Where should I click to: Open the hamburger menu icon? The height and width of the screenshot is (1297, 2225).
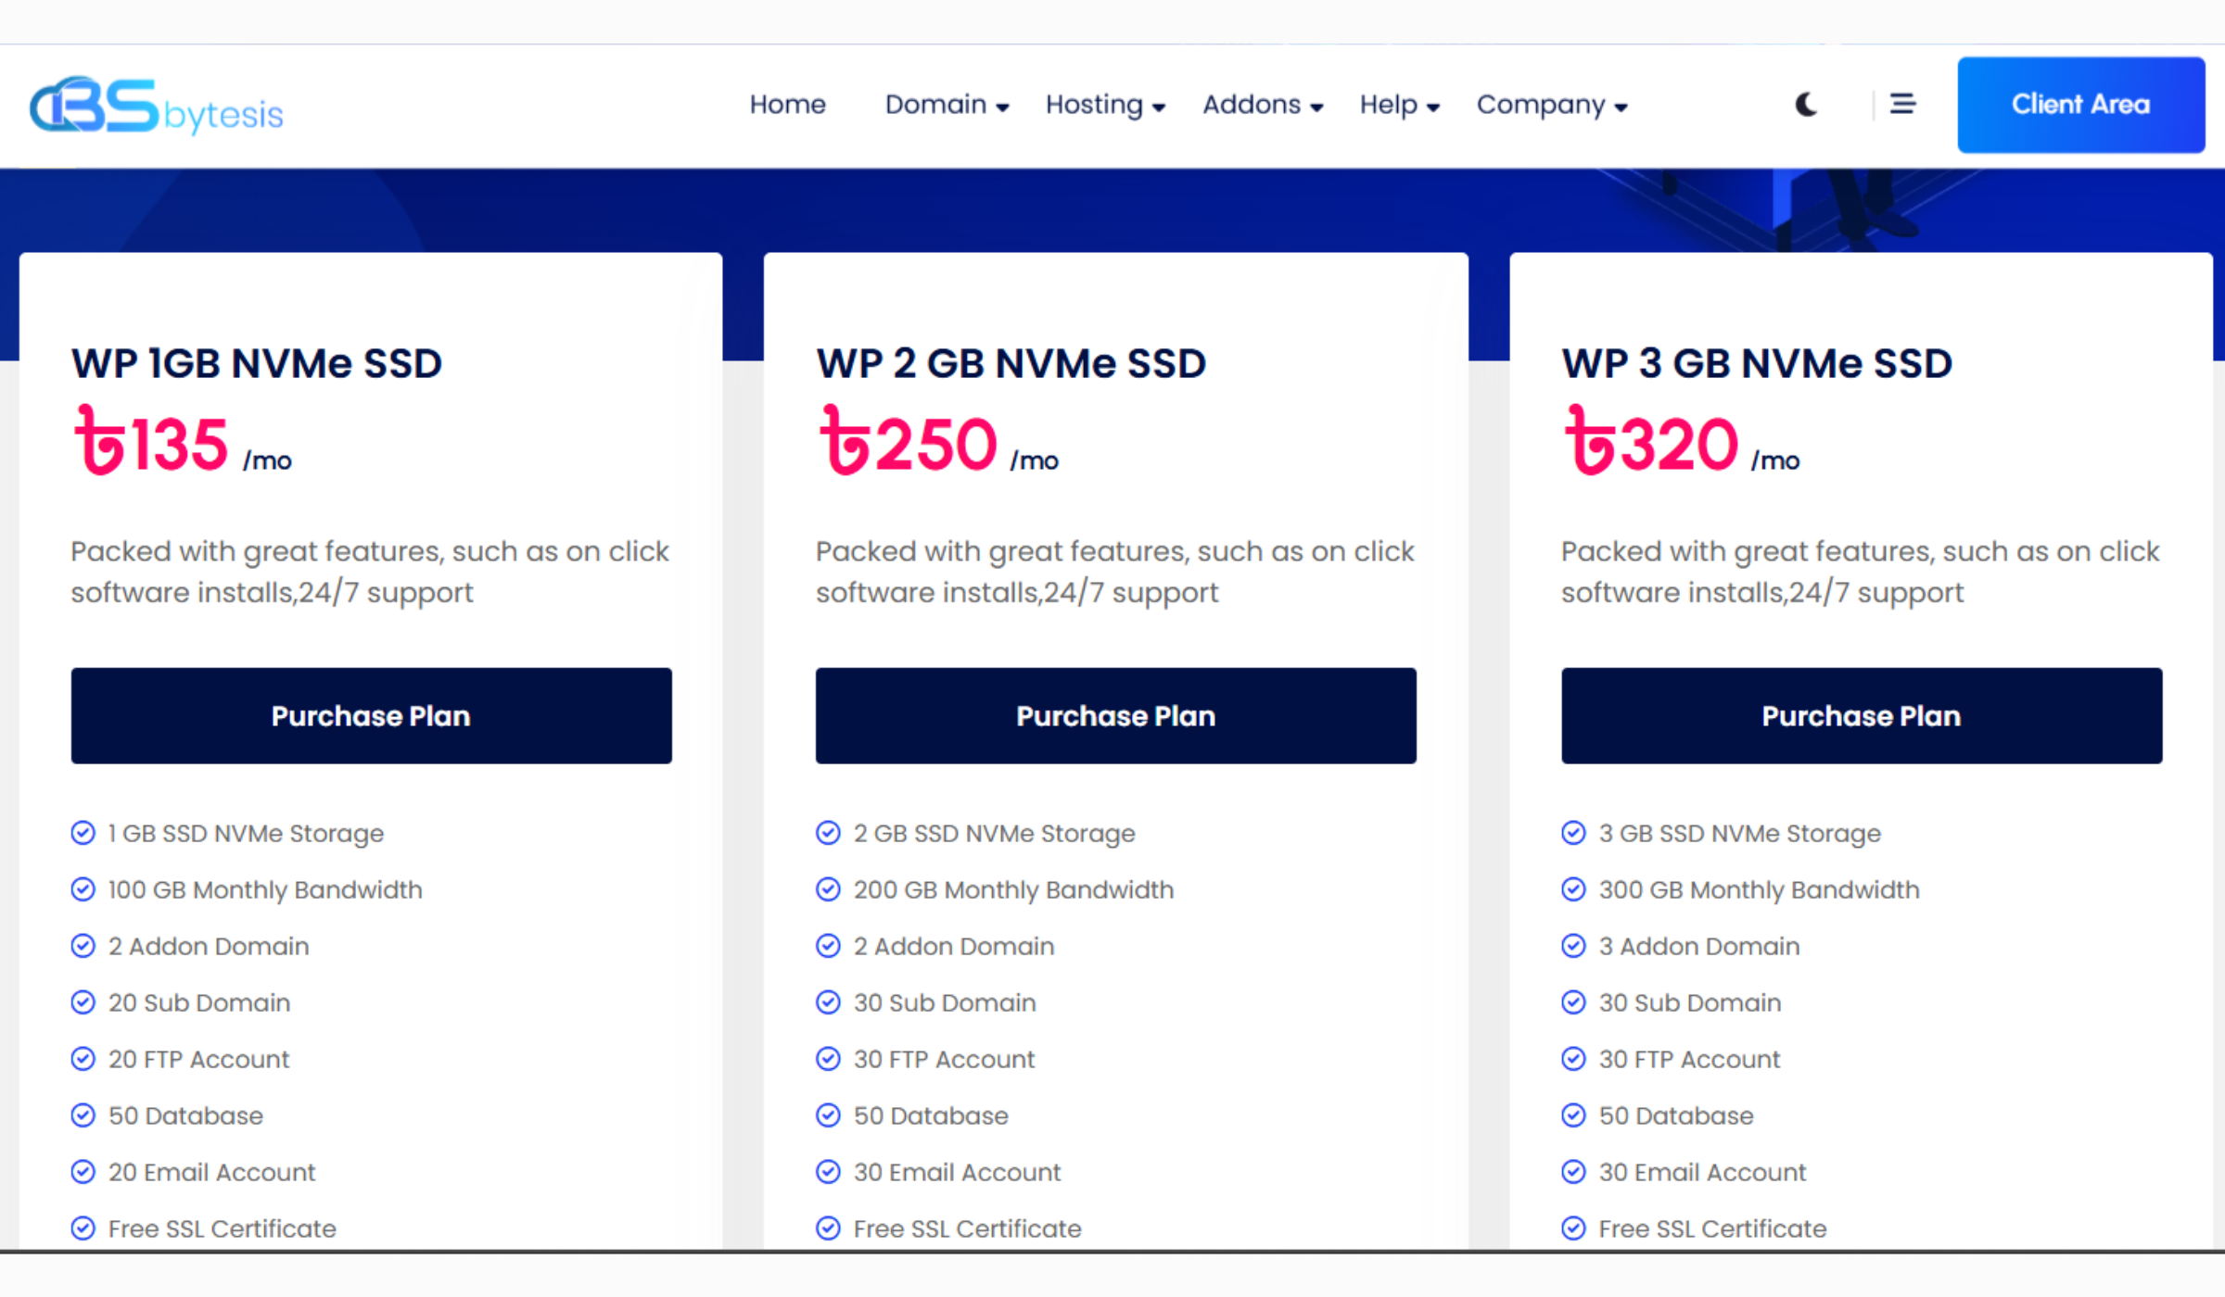pos(1902,105)
